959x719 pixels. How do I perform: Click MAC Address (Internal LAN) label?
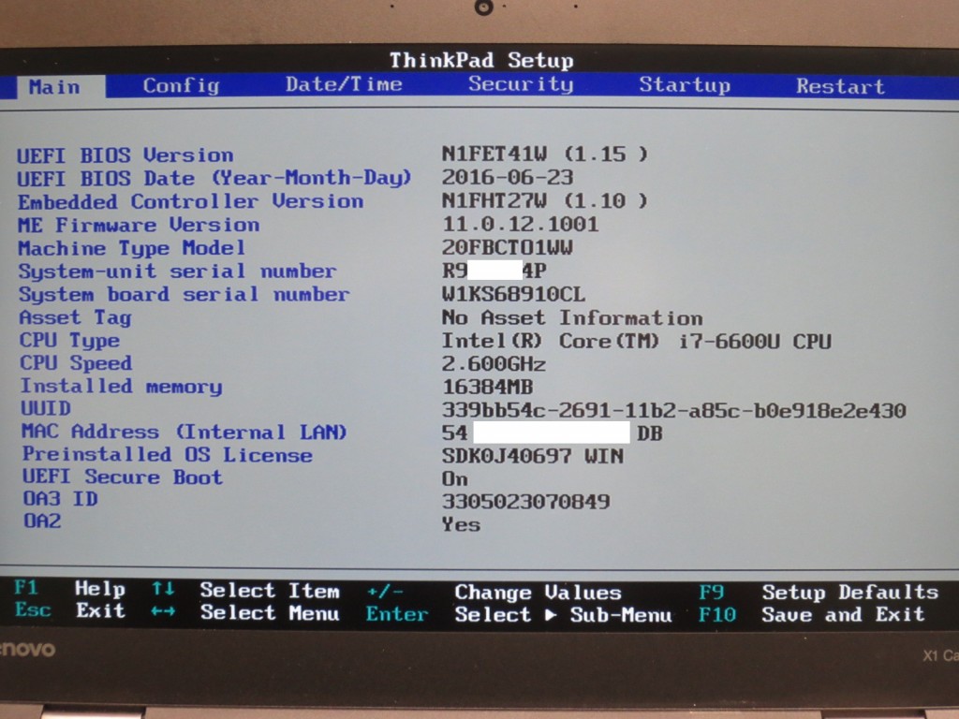(184, 433)
